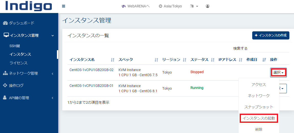This screenshot has height=133, width=294.
Task: Choose インスタンスの起動 from the dropdown menu
Action: click(x=259, y=118)
